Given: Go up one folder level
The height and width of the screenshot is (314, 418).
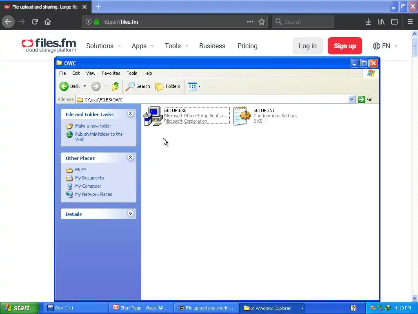Looking at the screenshot, I should (116, 86).
